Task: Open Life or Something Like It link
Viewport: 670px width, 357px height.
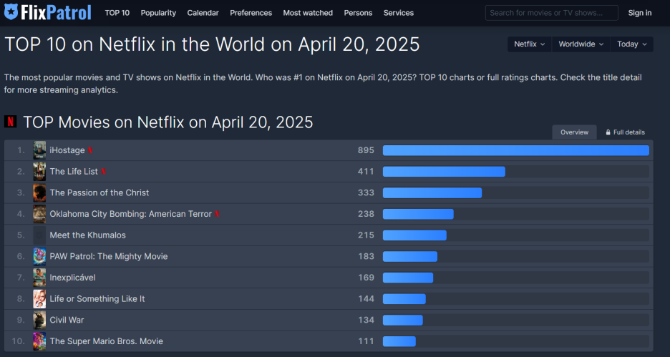Action: click(x=97, y=299)
